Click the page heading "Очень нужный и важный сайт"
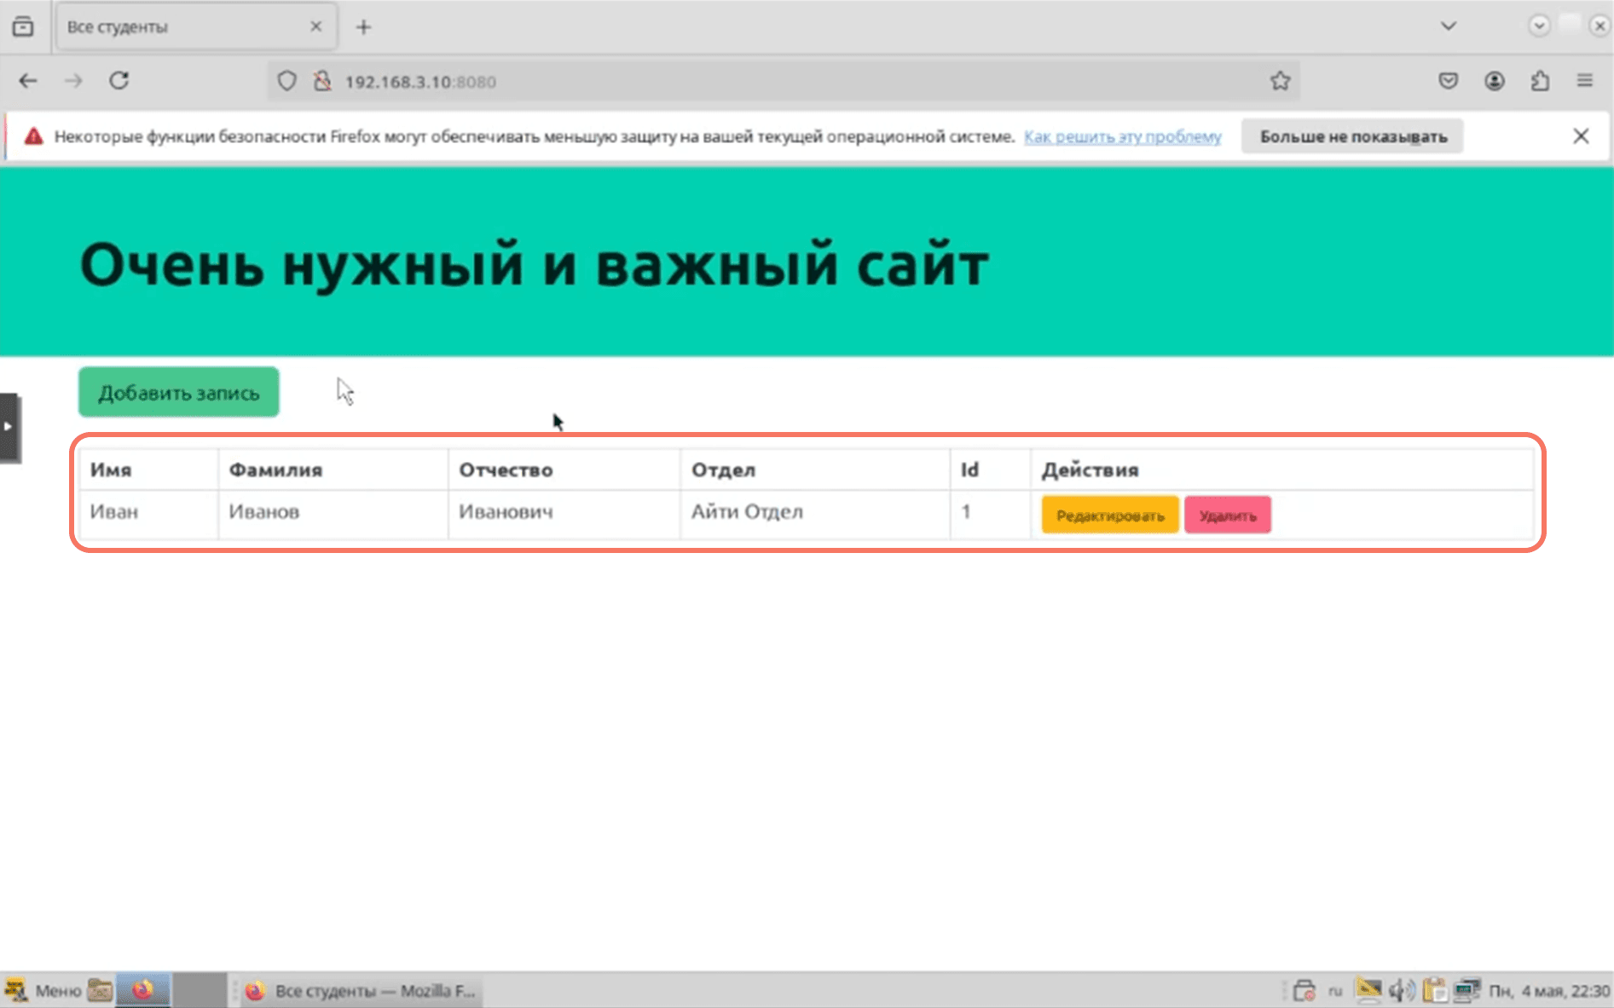The image size is (1614, 1008). coord(535,264)
